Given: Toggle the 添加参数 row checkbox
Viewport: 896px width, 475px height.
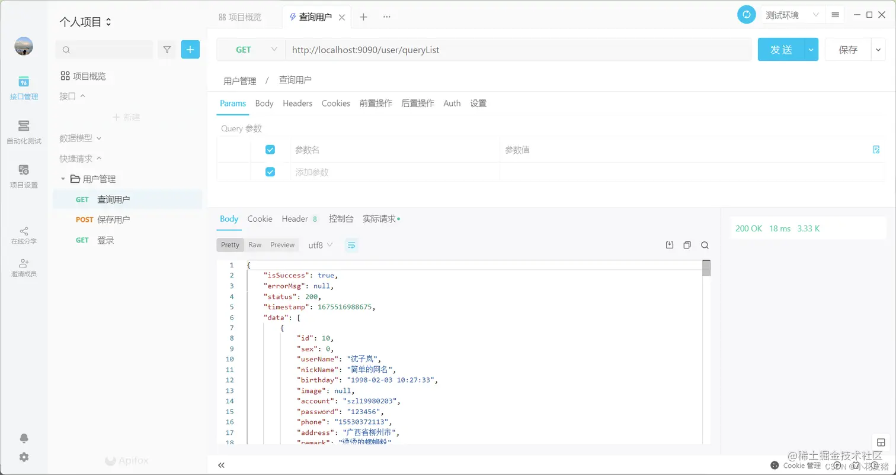Looking at the screenshot, I should click(x=270, y=172).
